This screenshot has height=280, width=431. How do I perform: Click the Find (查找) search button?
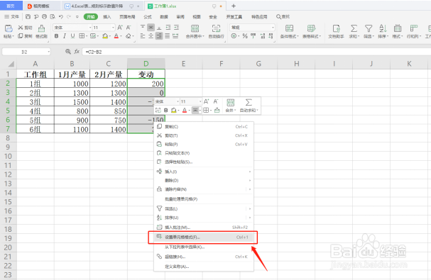(x=283, y=17)
